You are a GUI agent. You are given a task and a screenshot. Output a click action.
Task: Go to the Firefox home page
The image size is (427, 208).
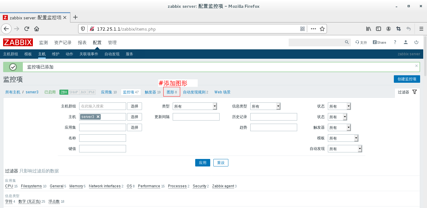(37, 29)
